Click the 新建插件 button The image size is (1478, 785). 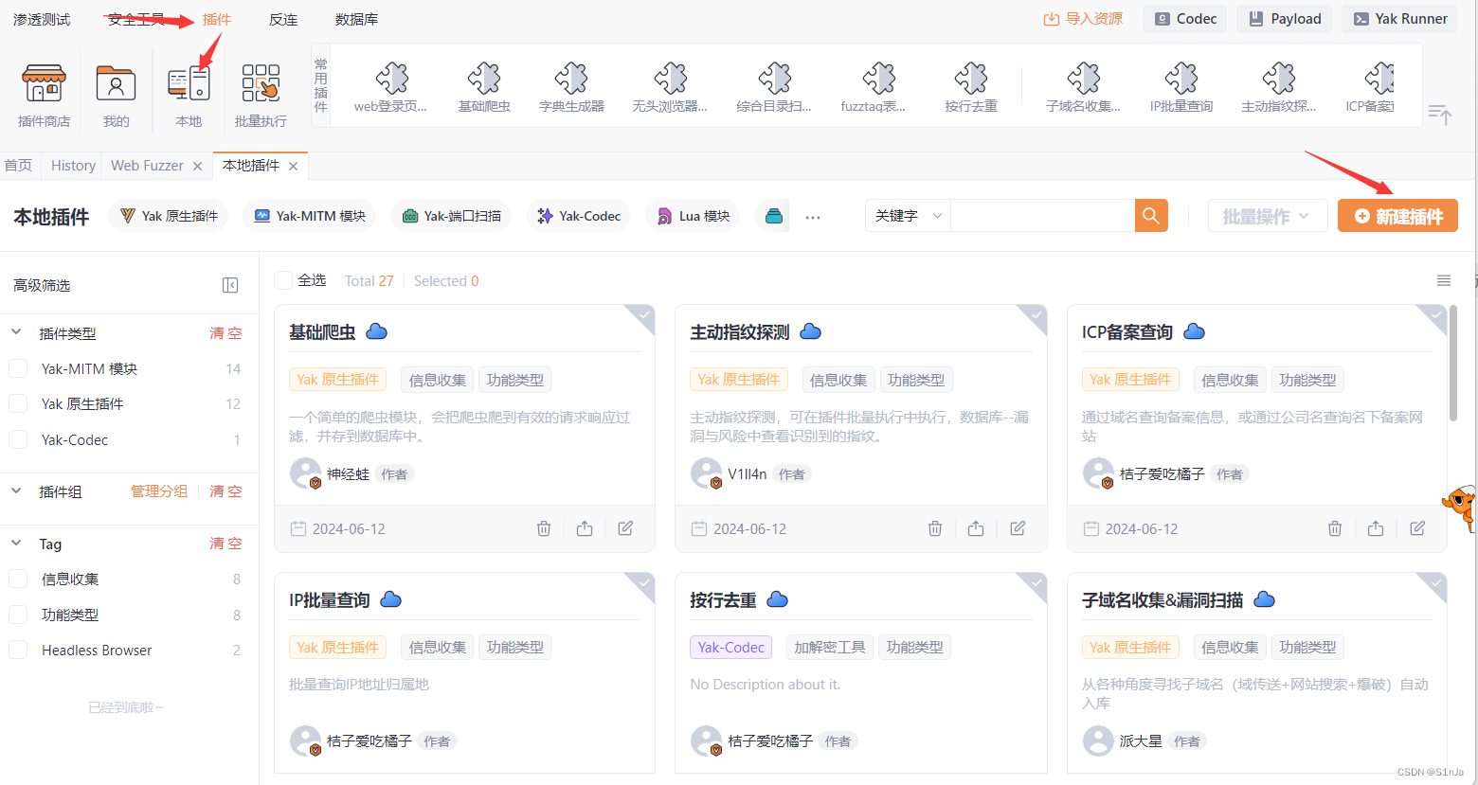[1397, 215]
